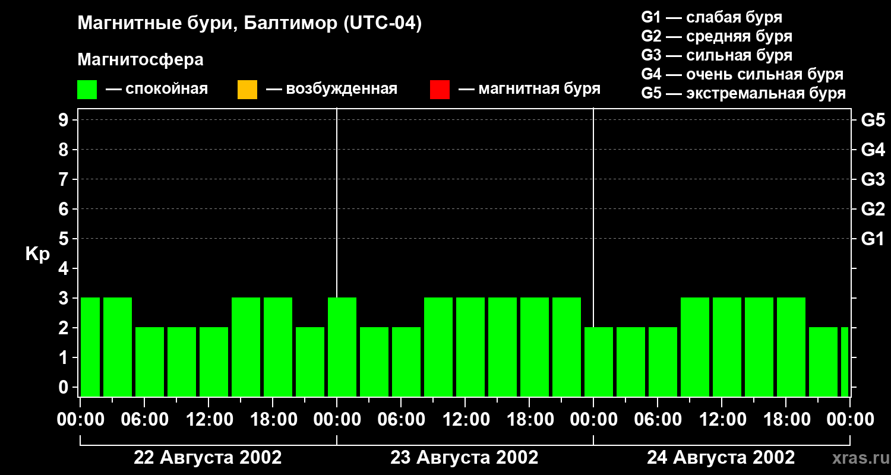This screenshot has width=891, height=475.
Task: Click the Kp axis value 3
Action: click(x=64, y=298)
